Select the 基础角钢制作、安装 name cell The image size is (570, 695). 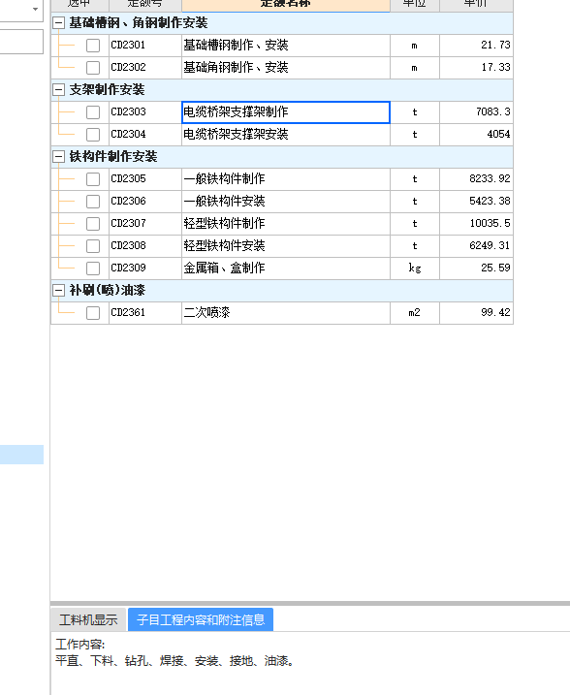pos(286,68)
